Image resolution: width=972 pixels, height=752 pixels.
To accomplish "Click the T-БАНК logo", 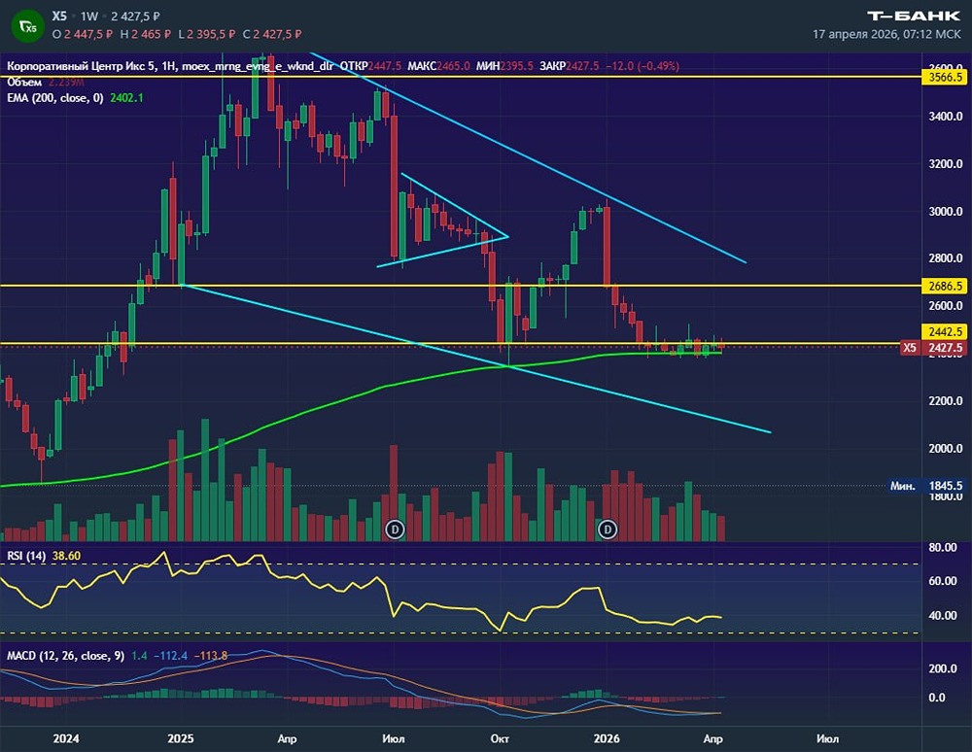I will [913, 17].
